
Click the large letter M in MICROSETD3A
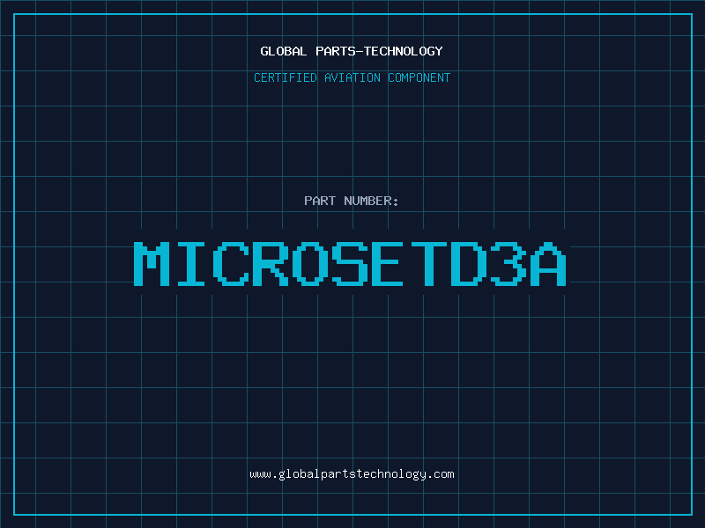(152, 263)
